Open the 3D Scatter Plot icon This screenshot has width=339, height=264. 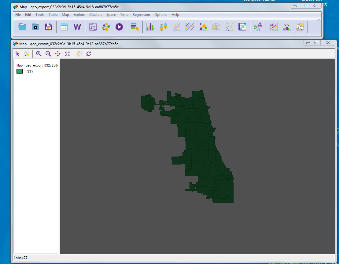[216, 27]
